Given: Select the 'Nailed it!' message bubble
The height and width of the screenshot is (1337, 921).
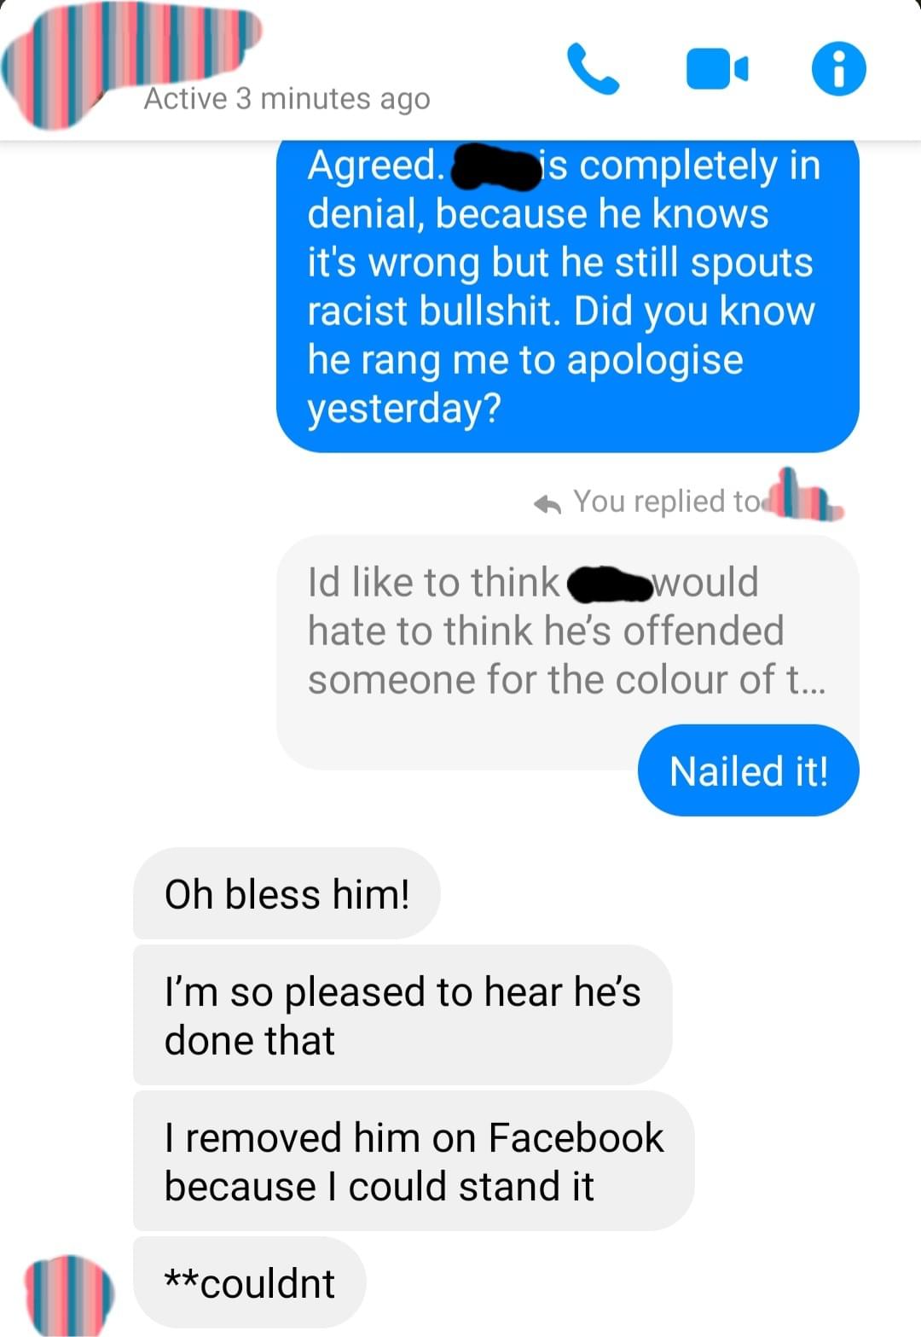Looking at the screenshot, I should (748, 770).
